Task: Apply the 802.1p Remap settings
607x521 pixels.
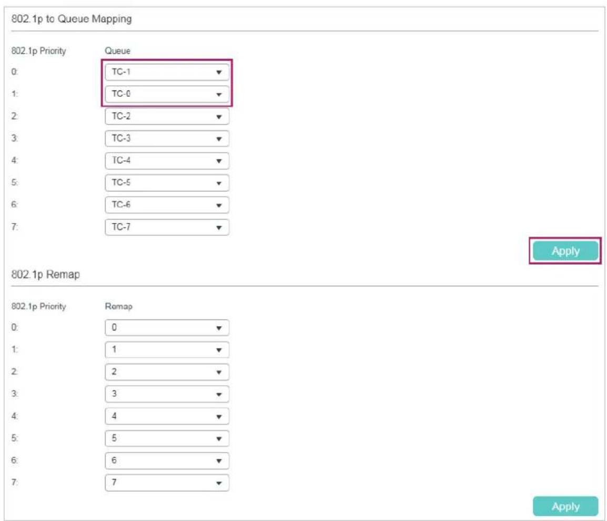Action: coord(565,506)
